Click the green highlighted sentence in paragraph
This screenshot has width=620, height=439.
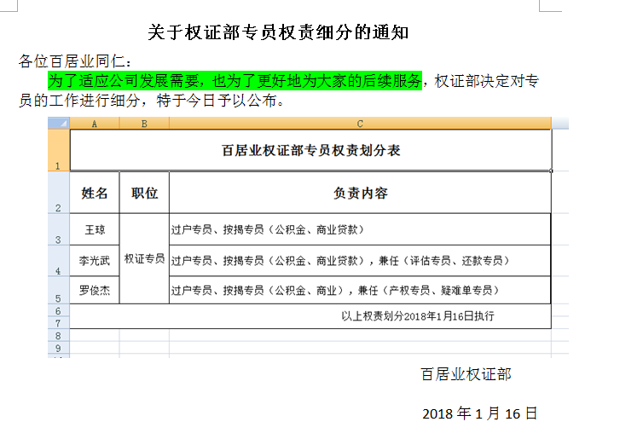point(235,81)
